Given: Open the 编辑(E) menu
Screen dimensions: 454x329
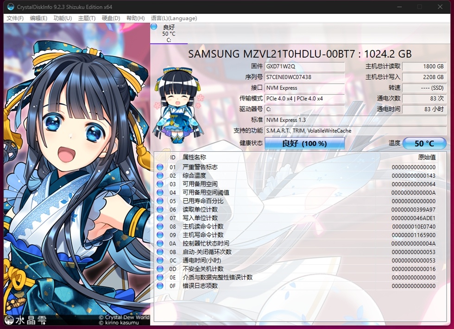Looking at the screenshot, I should 38,18.
